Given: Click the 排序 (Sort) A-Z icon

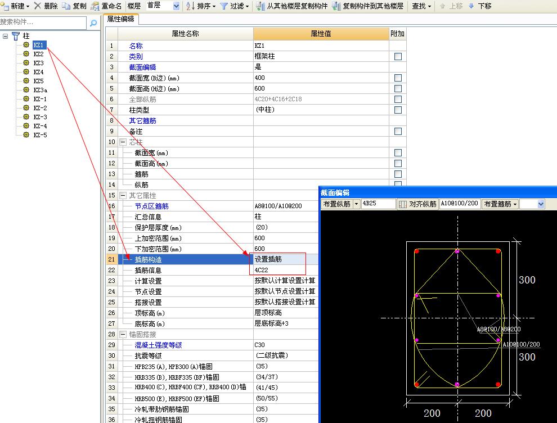Looking at the screenshot, I should coord(190,6).
